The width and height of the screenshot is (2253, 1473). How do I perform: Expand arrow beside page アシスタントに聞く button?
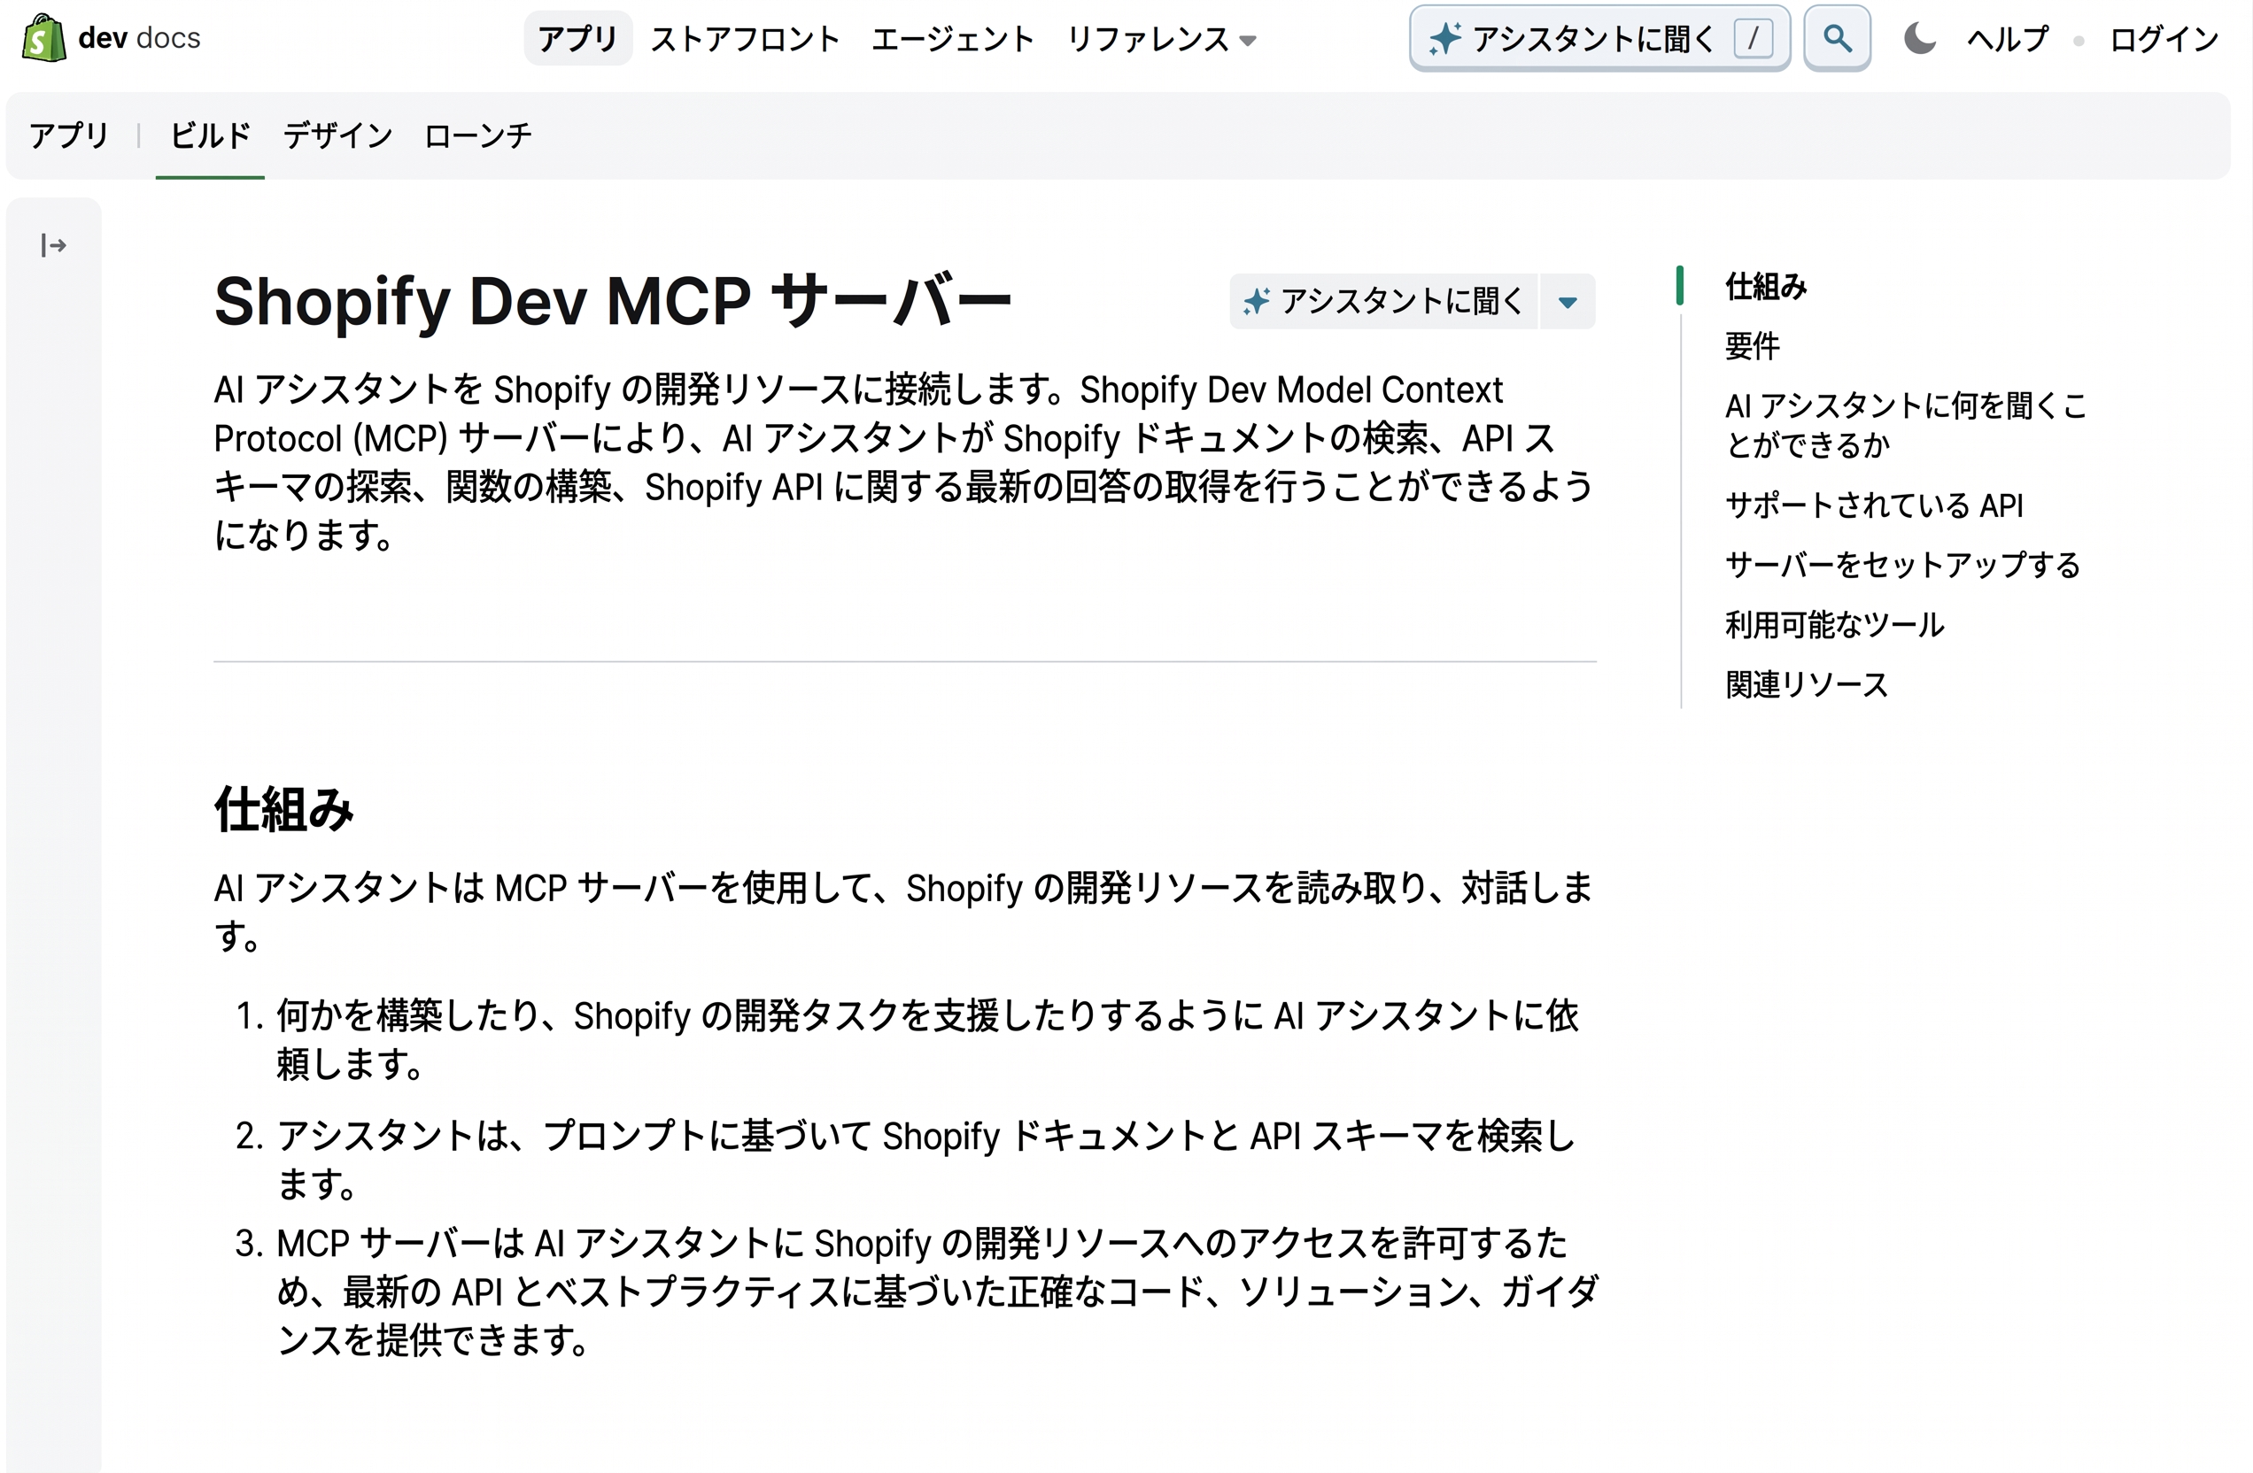(1568, 302)
